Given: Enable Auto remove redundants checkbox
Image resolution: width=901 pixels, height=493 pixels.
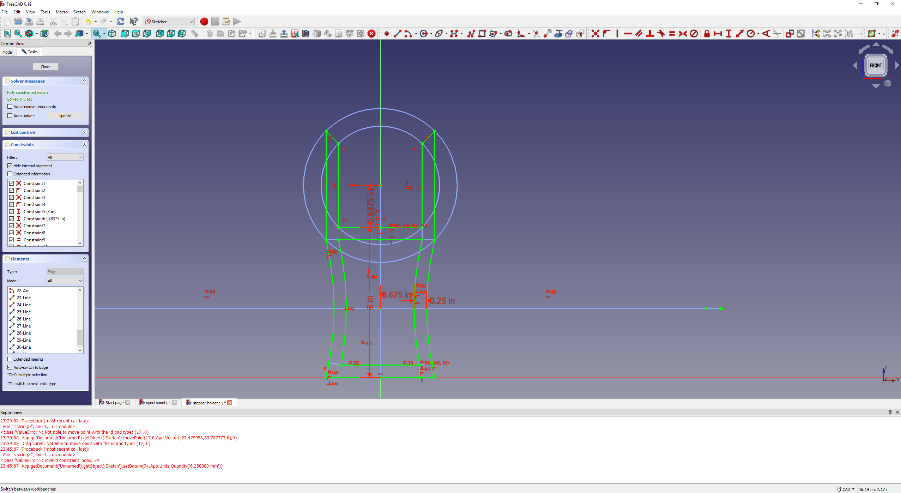Looking at the screenshot, I should pyautogui.click(x=10, y=107).
